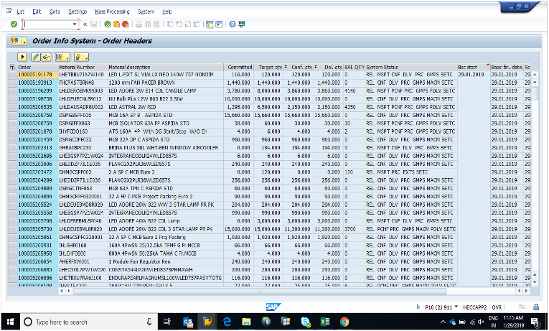Click the orange Exit icon
The width and height of the screenshot is (549, 331).
click(116, 24)
